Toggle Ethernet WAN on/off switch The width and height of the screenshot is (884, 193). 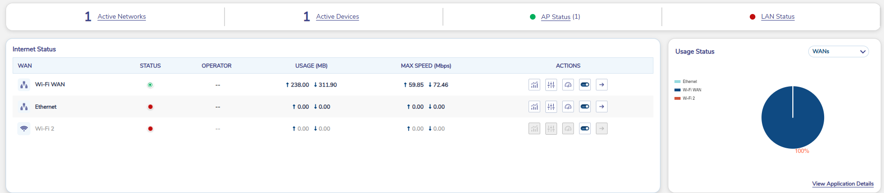pos(585,107)
